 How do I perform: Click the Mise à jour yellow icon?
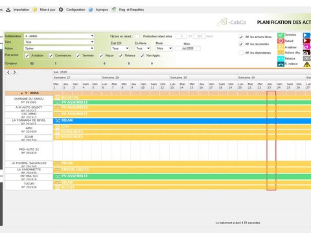click(35, 10)
